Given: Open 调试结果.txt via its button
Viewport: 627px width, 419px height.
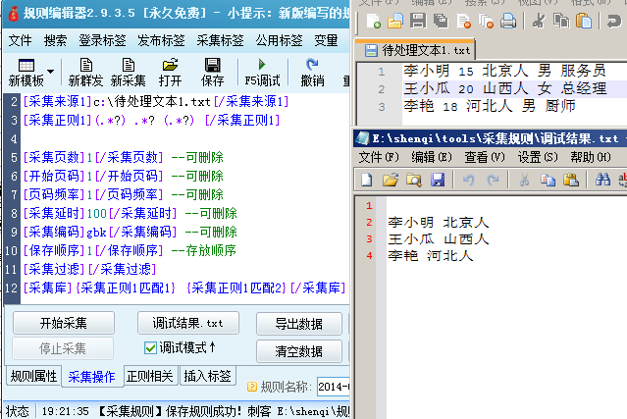Looking at the screenshot, I should (188, 323).
